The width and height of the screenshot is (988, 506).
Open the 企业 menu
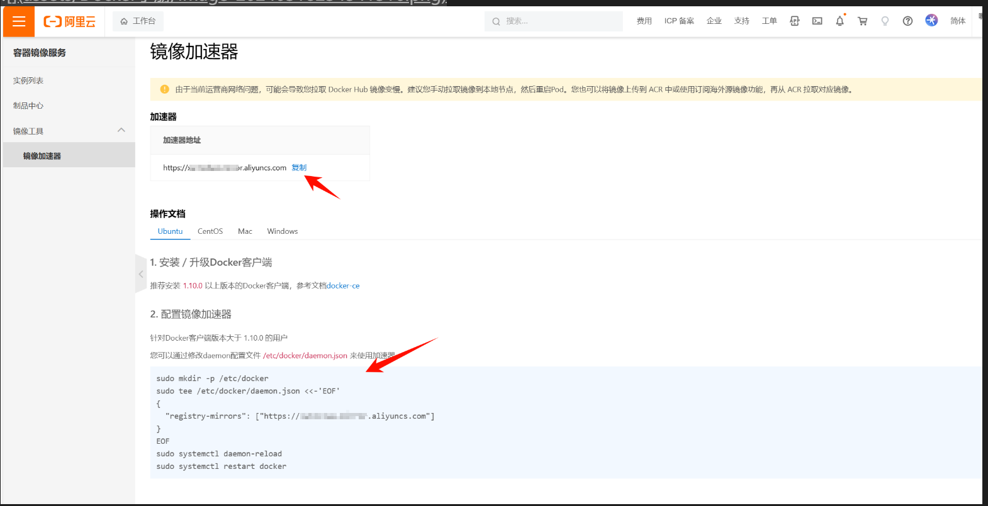(x=714, y=21)
